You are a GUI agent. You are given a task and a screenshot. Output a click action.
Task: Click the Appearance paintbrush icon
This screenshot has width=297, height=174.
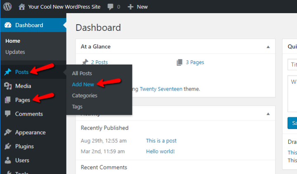point(8,132)
